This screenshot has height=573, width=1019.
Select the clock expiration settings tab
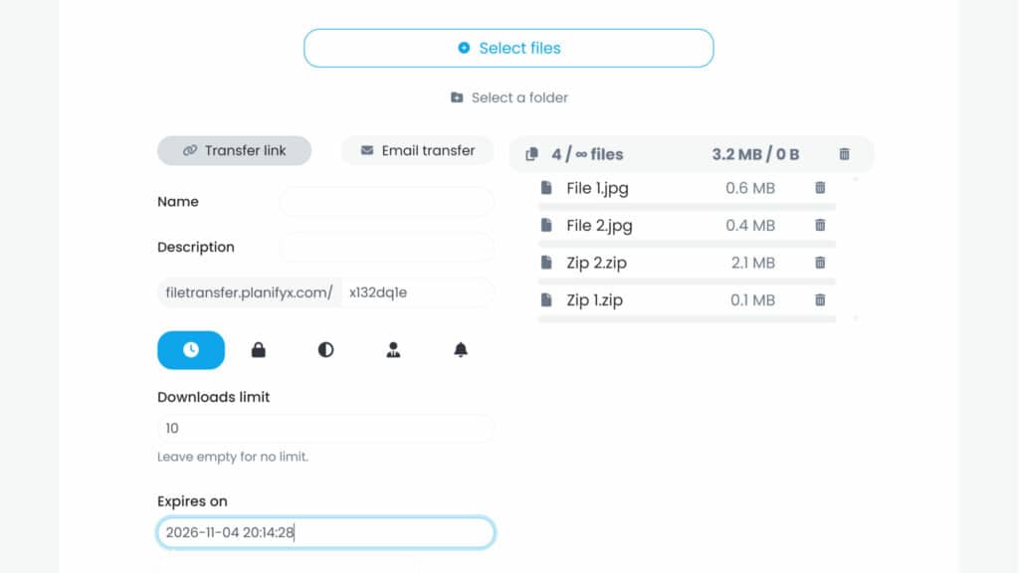(x=191, y=350)
